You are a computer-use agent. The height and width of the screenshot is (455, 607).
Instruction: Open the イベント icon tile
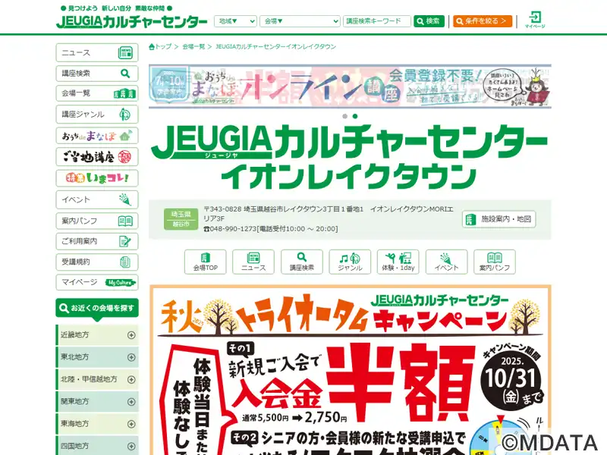[446, 262]
